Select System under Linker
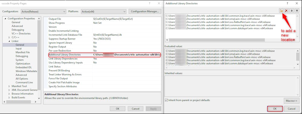The width and height of the screenshot is (302, 114). [x=20, y=60]
